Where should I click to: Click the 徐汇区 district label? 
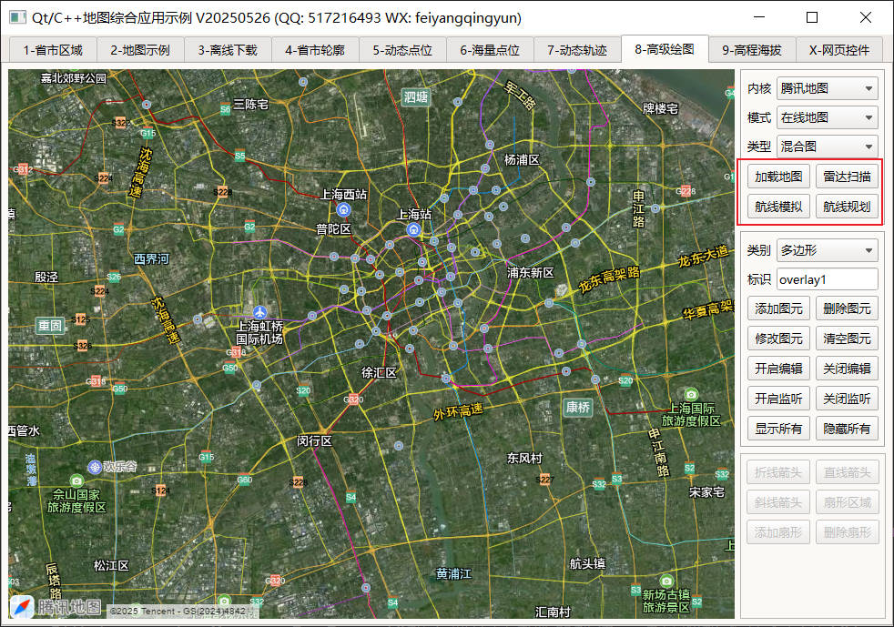(379, 373)
